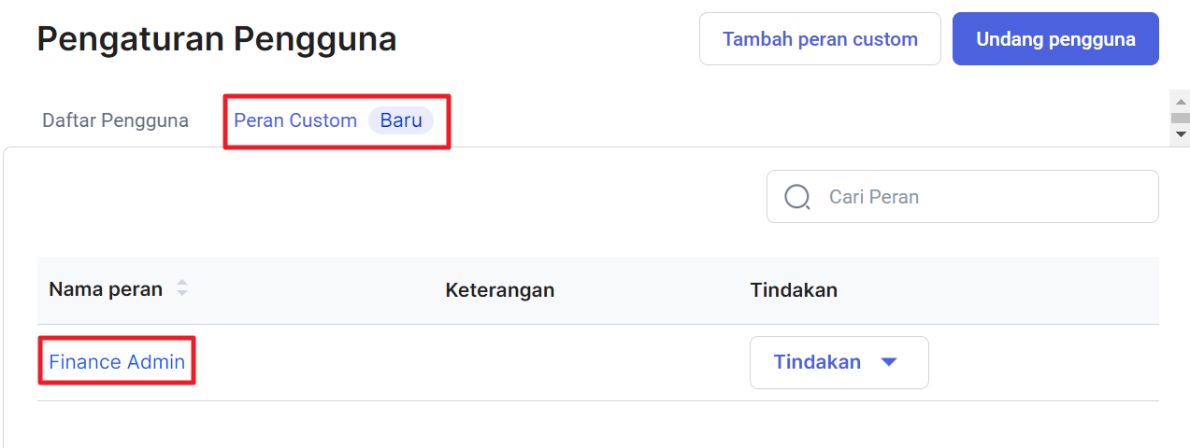Click the Baru badge next to Peran Custom

pos(401,120)
